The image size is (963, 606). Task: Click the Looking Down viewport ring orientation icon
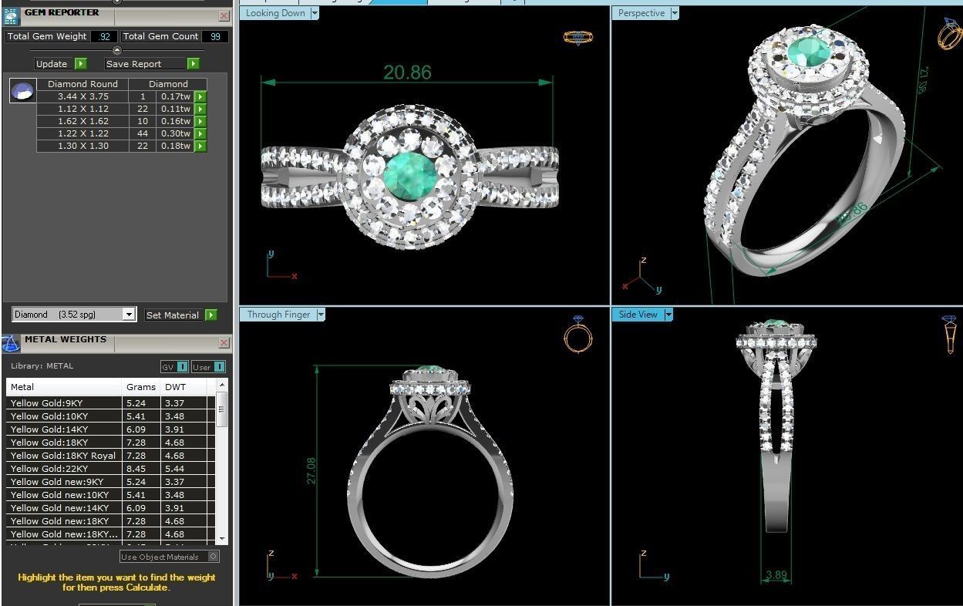point(577,37)
